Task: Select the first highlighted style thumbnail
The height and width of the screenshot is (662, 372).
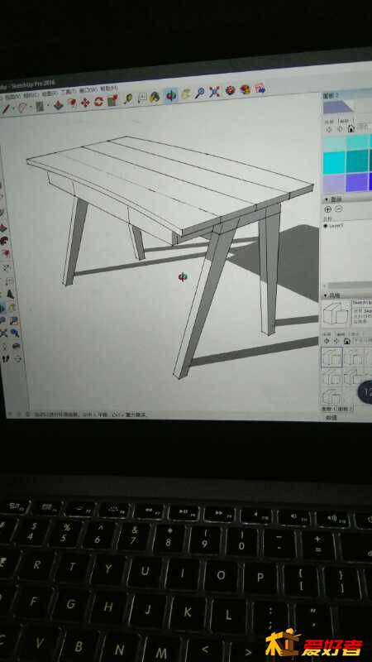Action: click(332, 357)
